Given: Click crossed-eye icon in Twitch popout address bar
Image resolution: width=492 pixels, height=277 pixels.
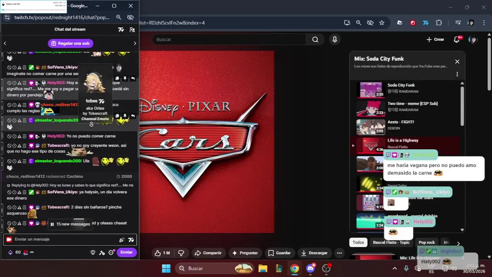Looking at the screenshot, I should coord(130,17).
